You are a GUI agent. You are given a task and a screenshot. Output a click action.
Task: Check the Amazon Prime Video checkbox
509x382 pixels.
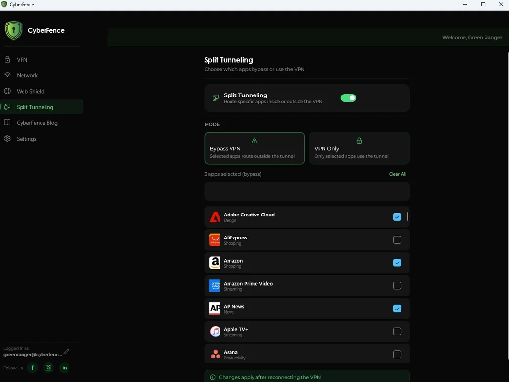pos(397,286)
